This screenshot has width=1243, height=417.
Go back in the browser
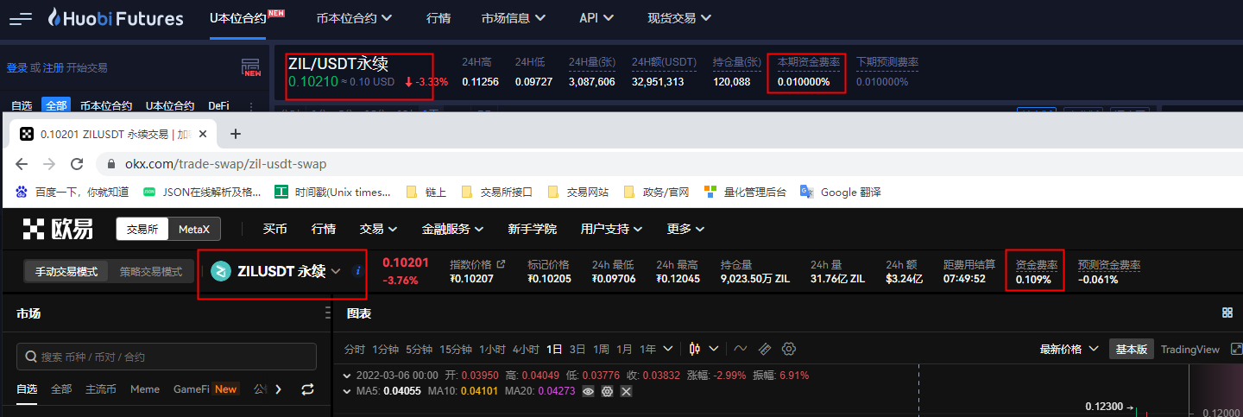coord(22,164)
